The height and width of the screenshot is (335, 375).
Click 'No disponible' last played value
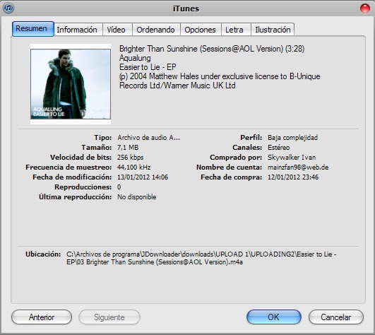point(137,197)
